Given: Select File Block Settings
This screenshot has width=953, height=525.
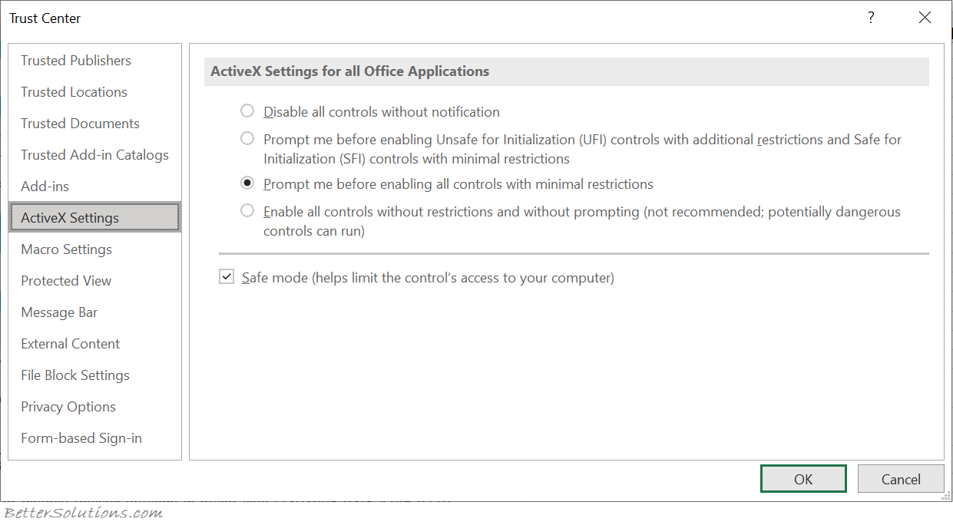Looking at the screenshot, I should (x=74, y=375).
